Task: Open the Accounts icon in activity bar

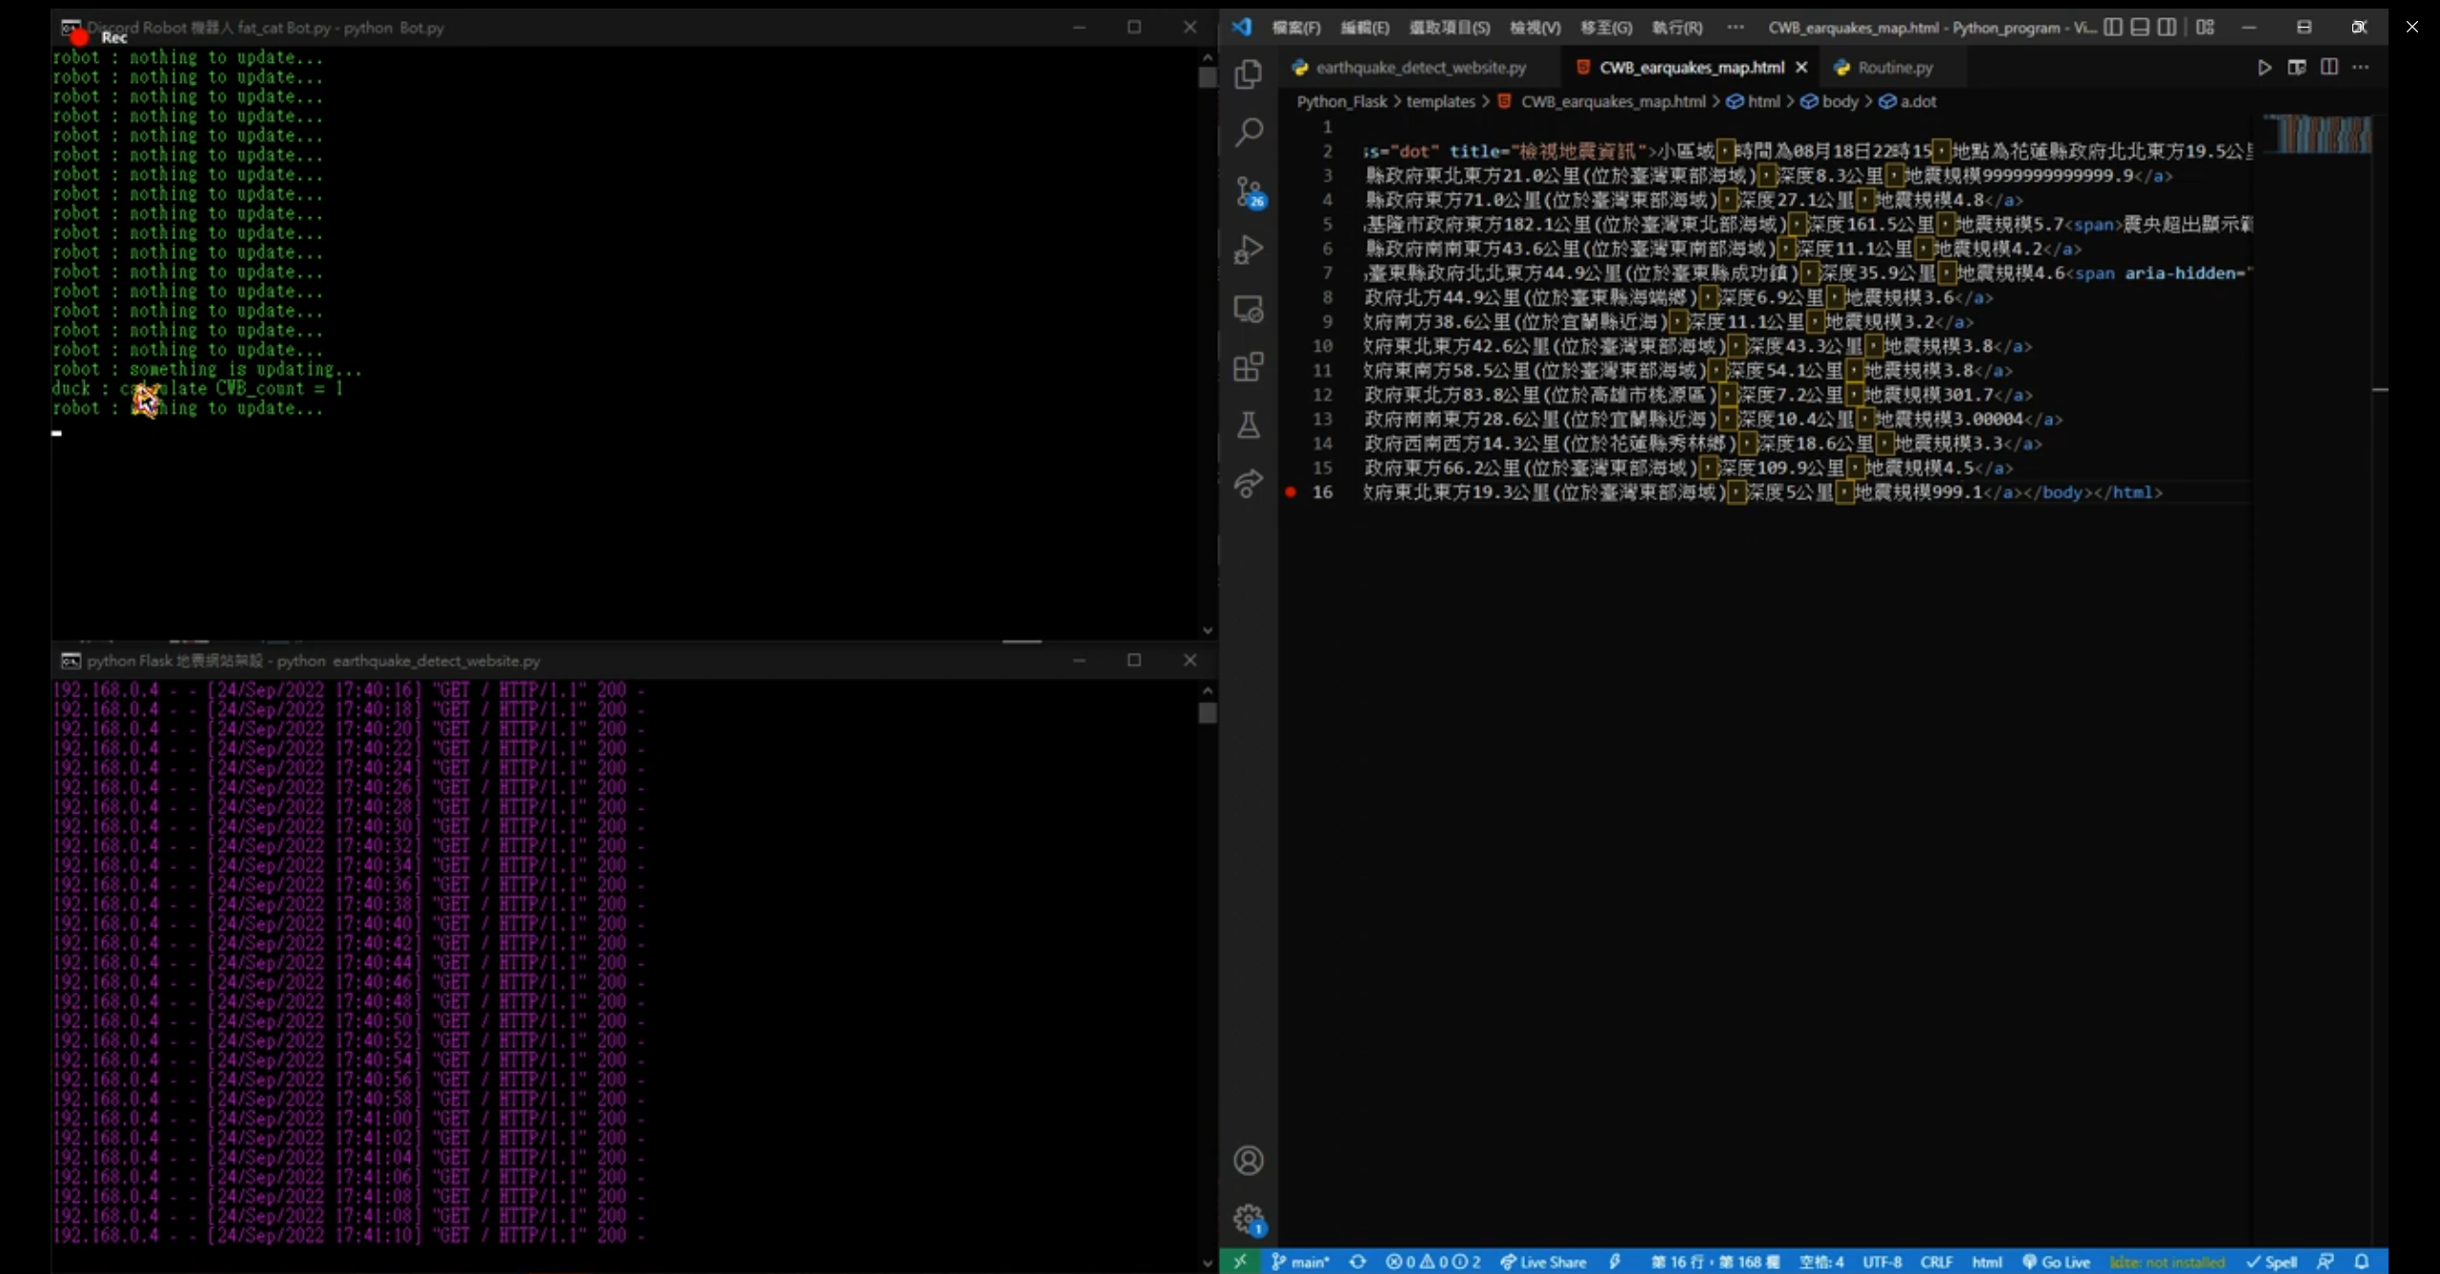Action: tap(1248, 1160)
